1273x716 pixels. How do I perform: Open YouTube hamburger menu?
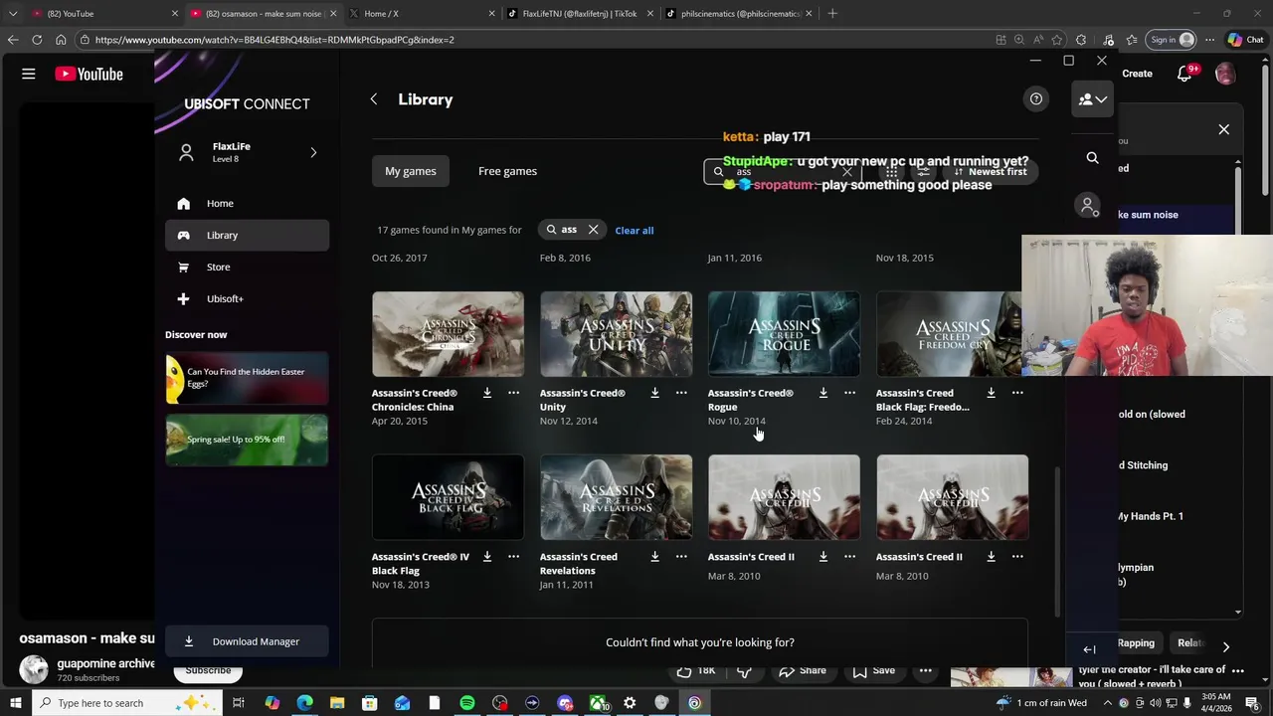(x=29, y=74)
